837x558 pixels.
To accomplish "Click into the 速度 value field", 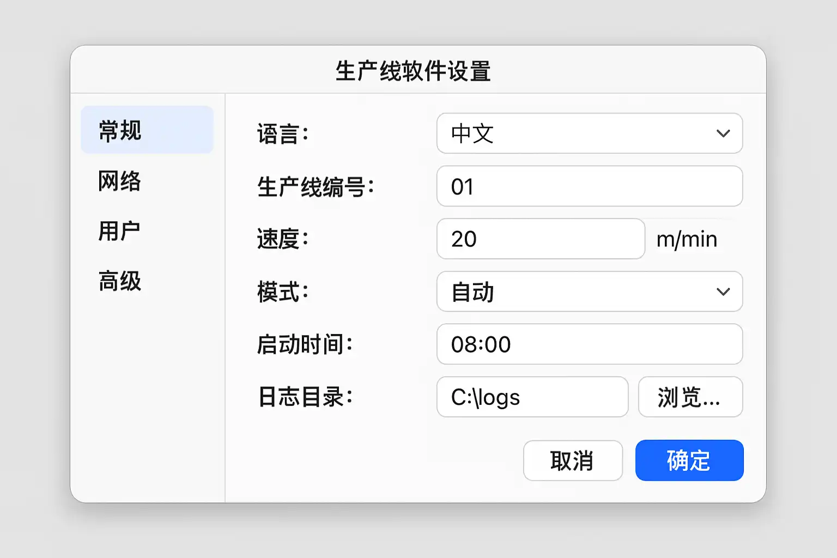I will [x=541, y=239].
